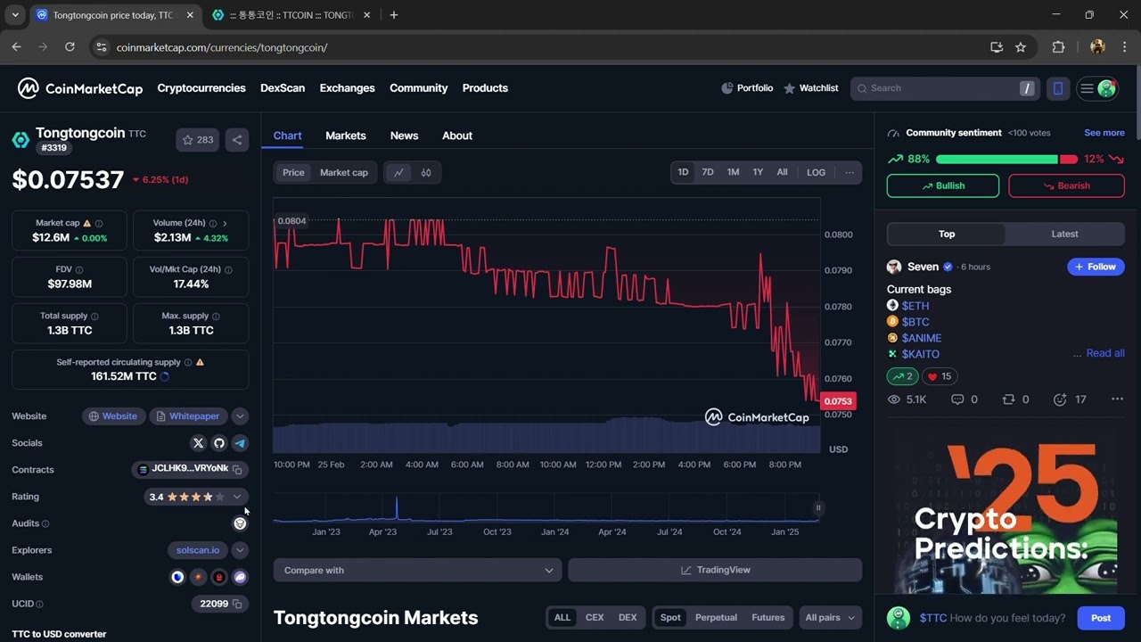Open Telegram social link
The height and width of the screenshot is (642, 1141).
[240, 443]
